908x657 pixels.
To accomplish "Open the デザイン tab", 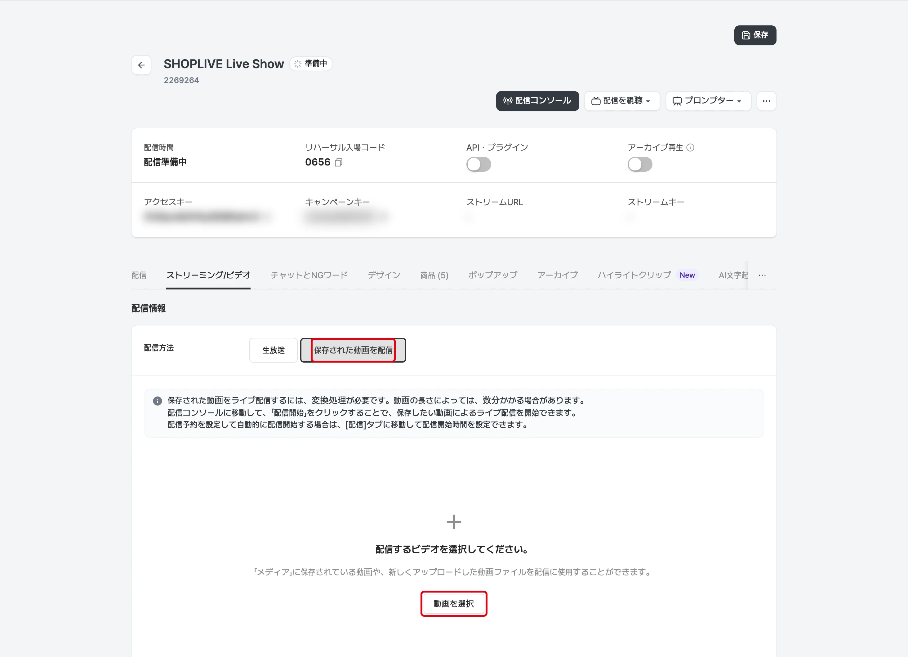I will [x=384, y=275].
